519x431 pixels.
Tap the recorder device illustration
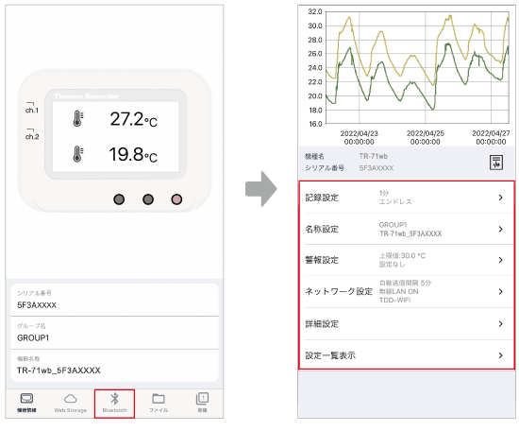click(x=114, y=141)
